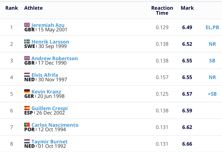The image size is (222, 152).
Task: Click the Reaction Time column header
Action: coord(162,11)
